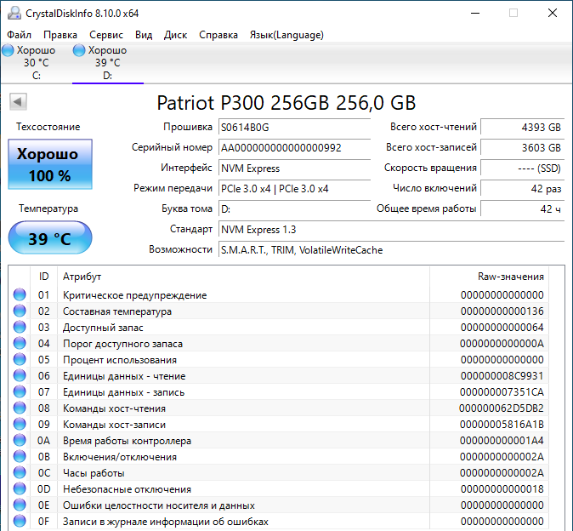Viewport: 573px width, 531px height.
Task: Open the Язык(Language) menu
Action: pos(286,35)
